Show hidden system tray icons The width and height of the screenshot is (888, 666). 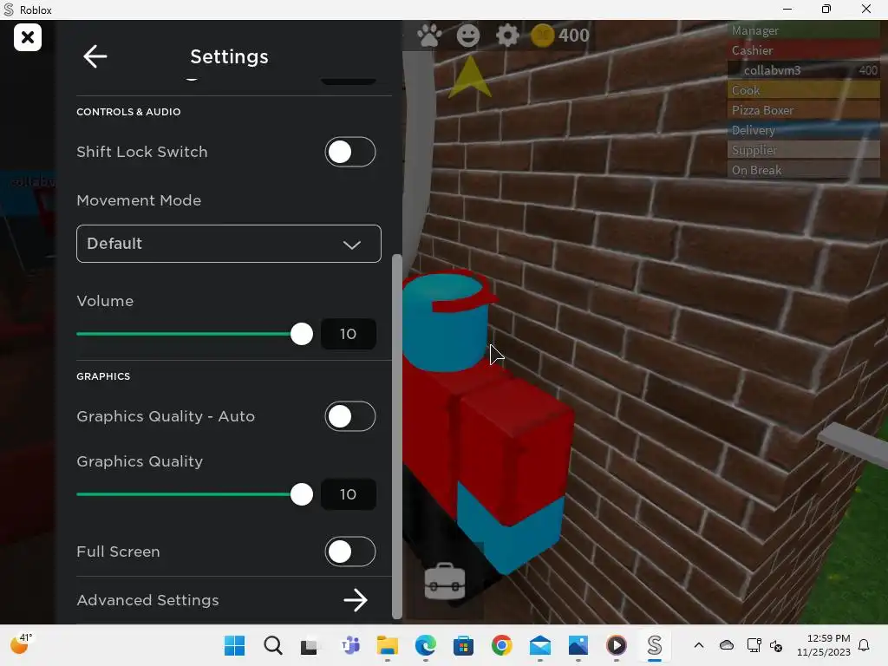click(699, 645)
